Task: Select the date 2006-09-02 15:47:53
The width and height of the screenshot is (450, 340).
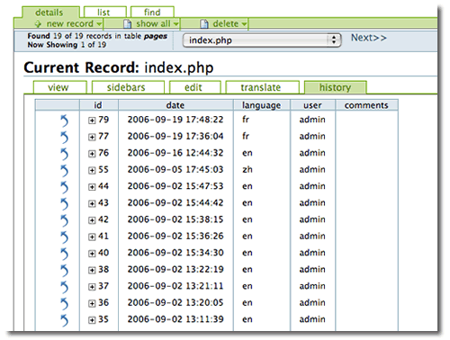Action: 175,186
